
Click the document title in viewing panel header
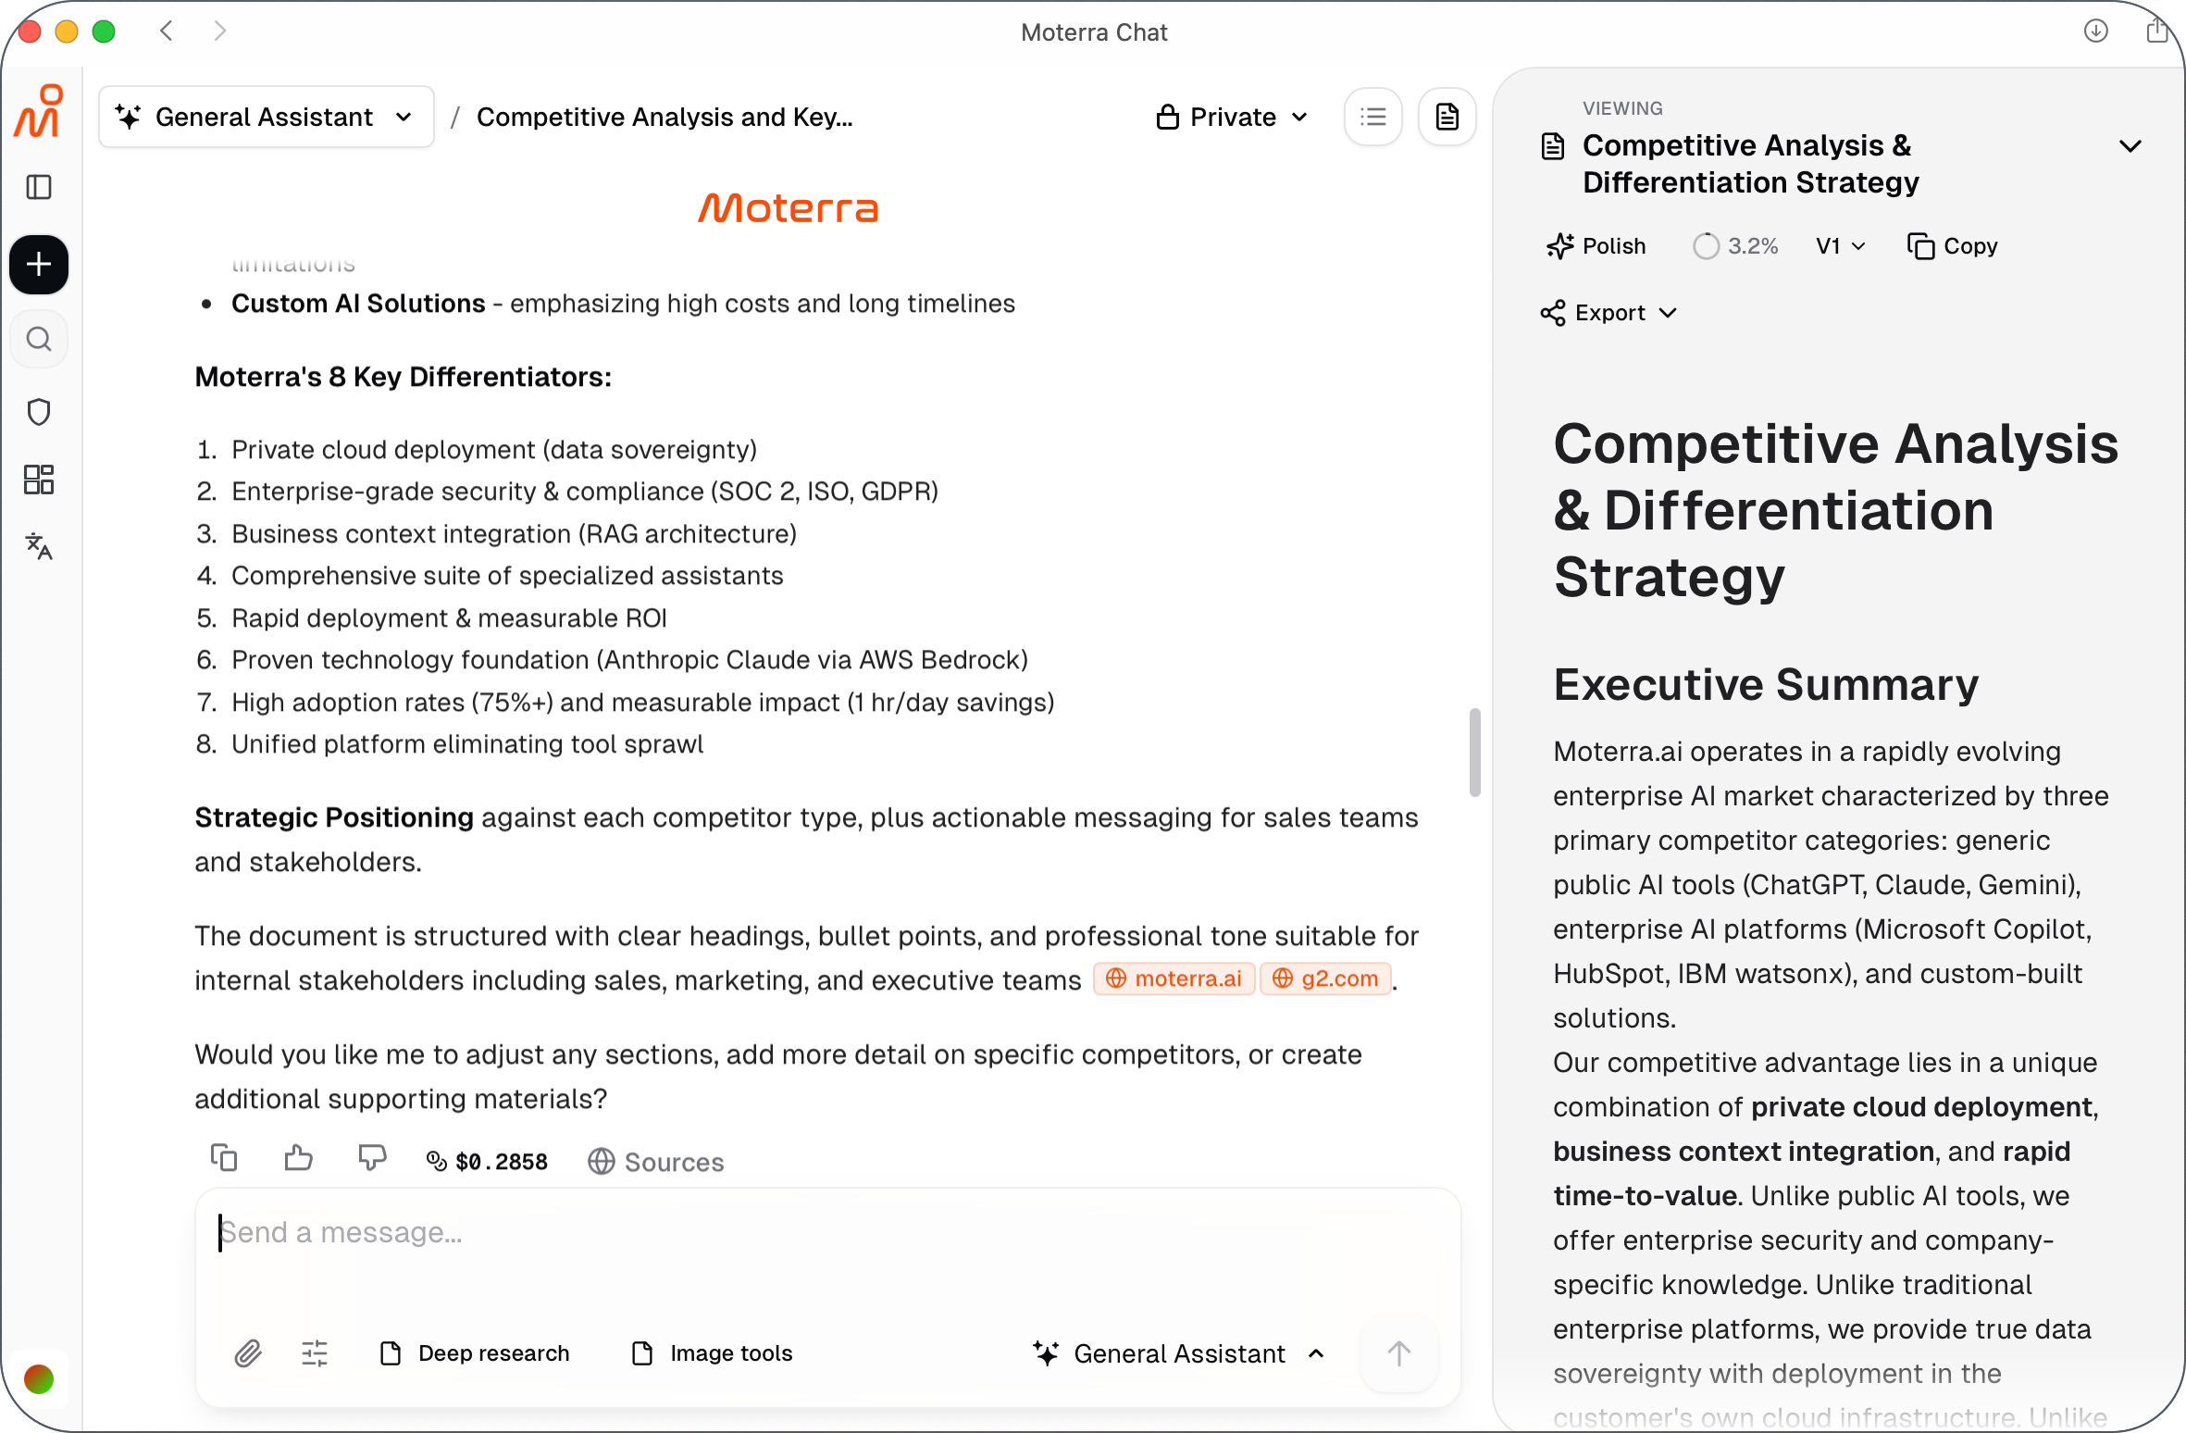point(1750,164)
